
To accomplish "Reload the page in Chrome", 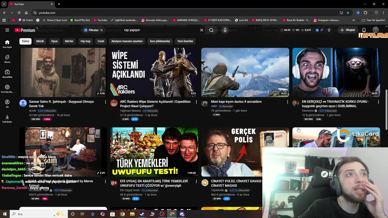I will (x=19, y=13).
